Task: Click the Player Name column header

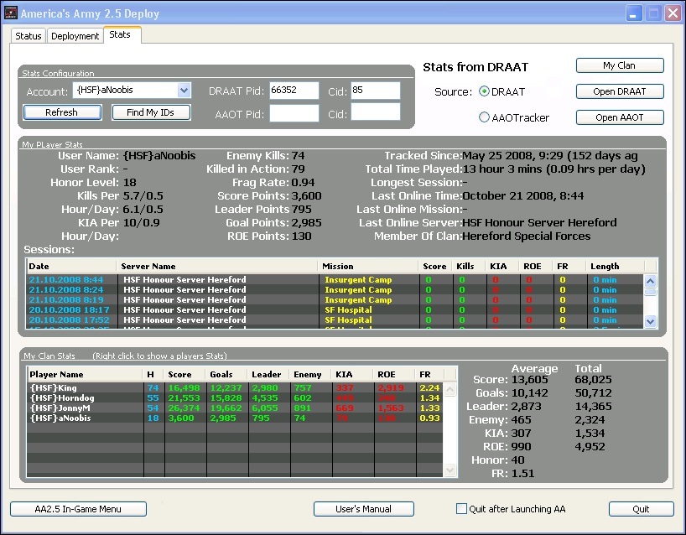Action: pyautogui.click(x=85, y=375)
